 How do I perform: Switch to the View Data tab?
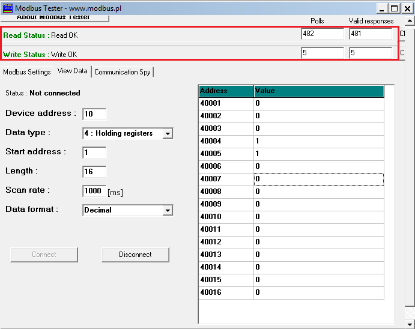(x=73, y=71)
